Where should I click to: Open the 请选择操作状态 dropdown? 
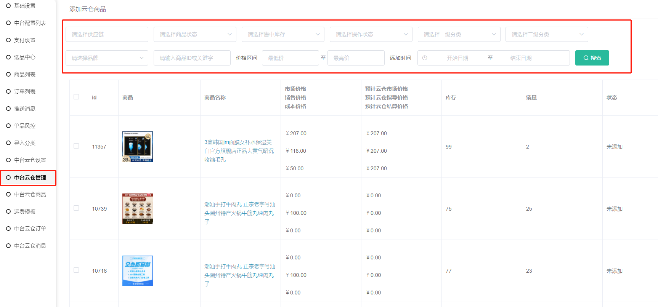(371, 34)
